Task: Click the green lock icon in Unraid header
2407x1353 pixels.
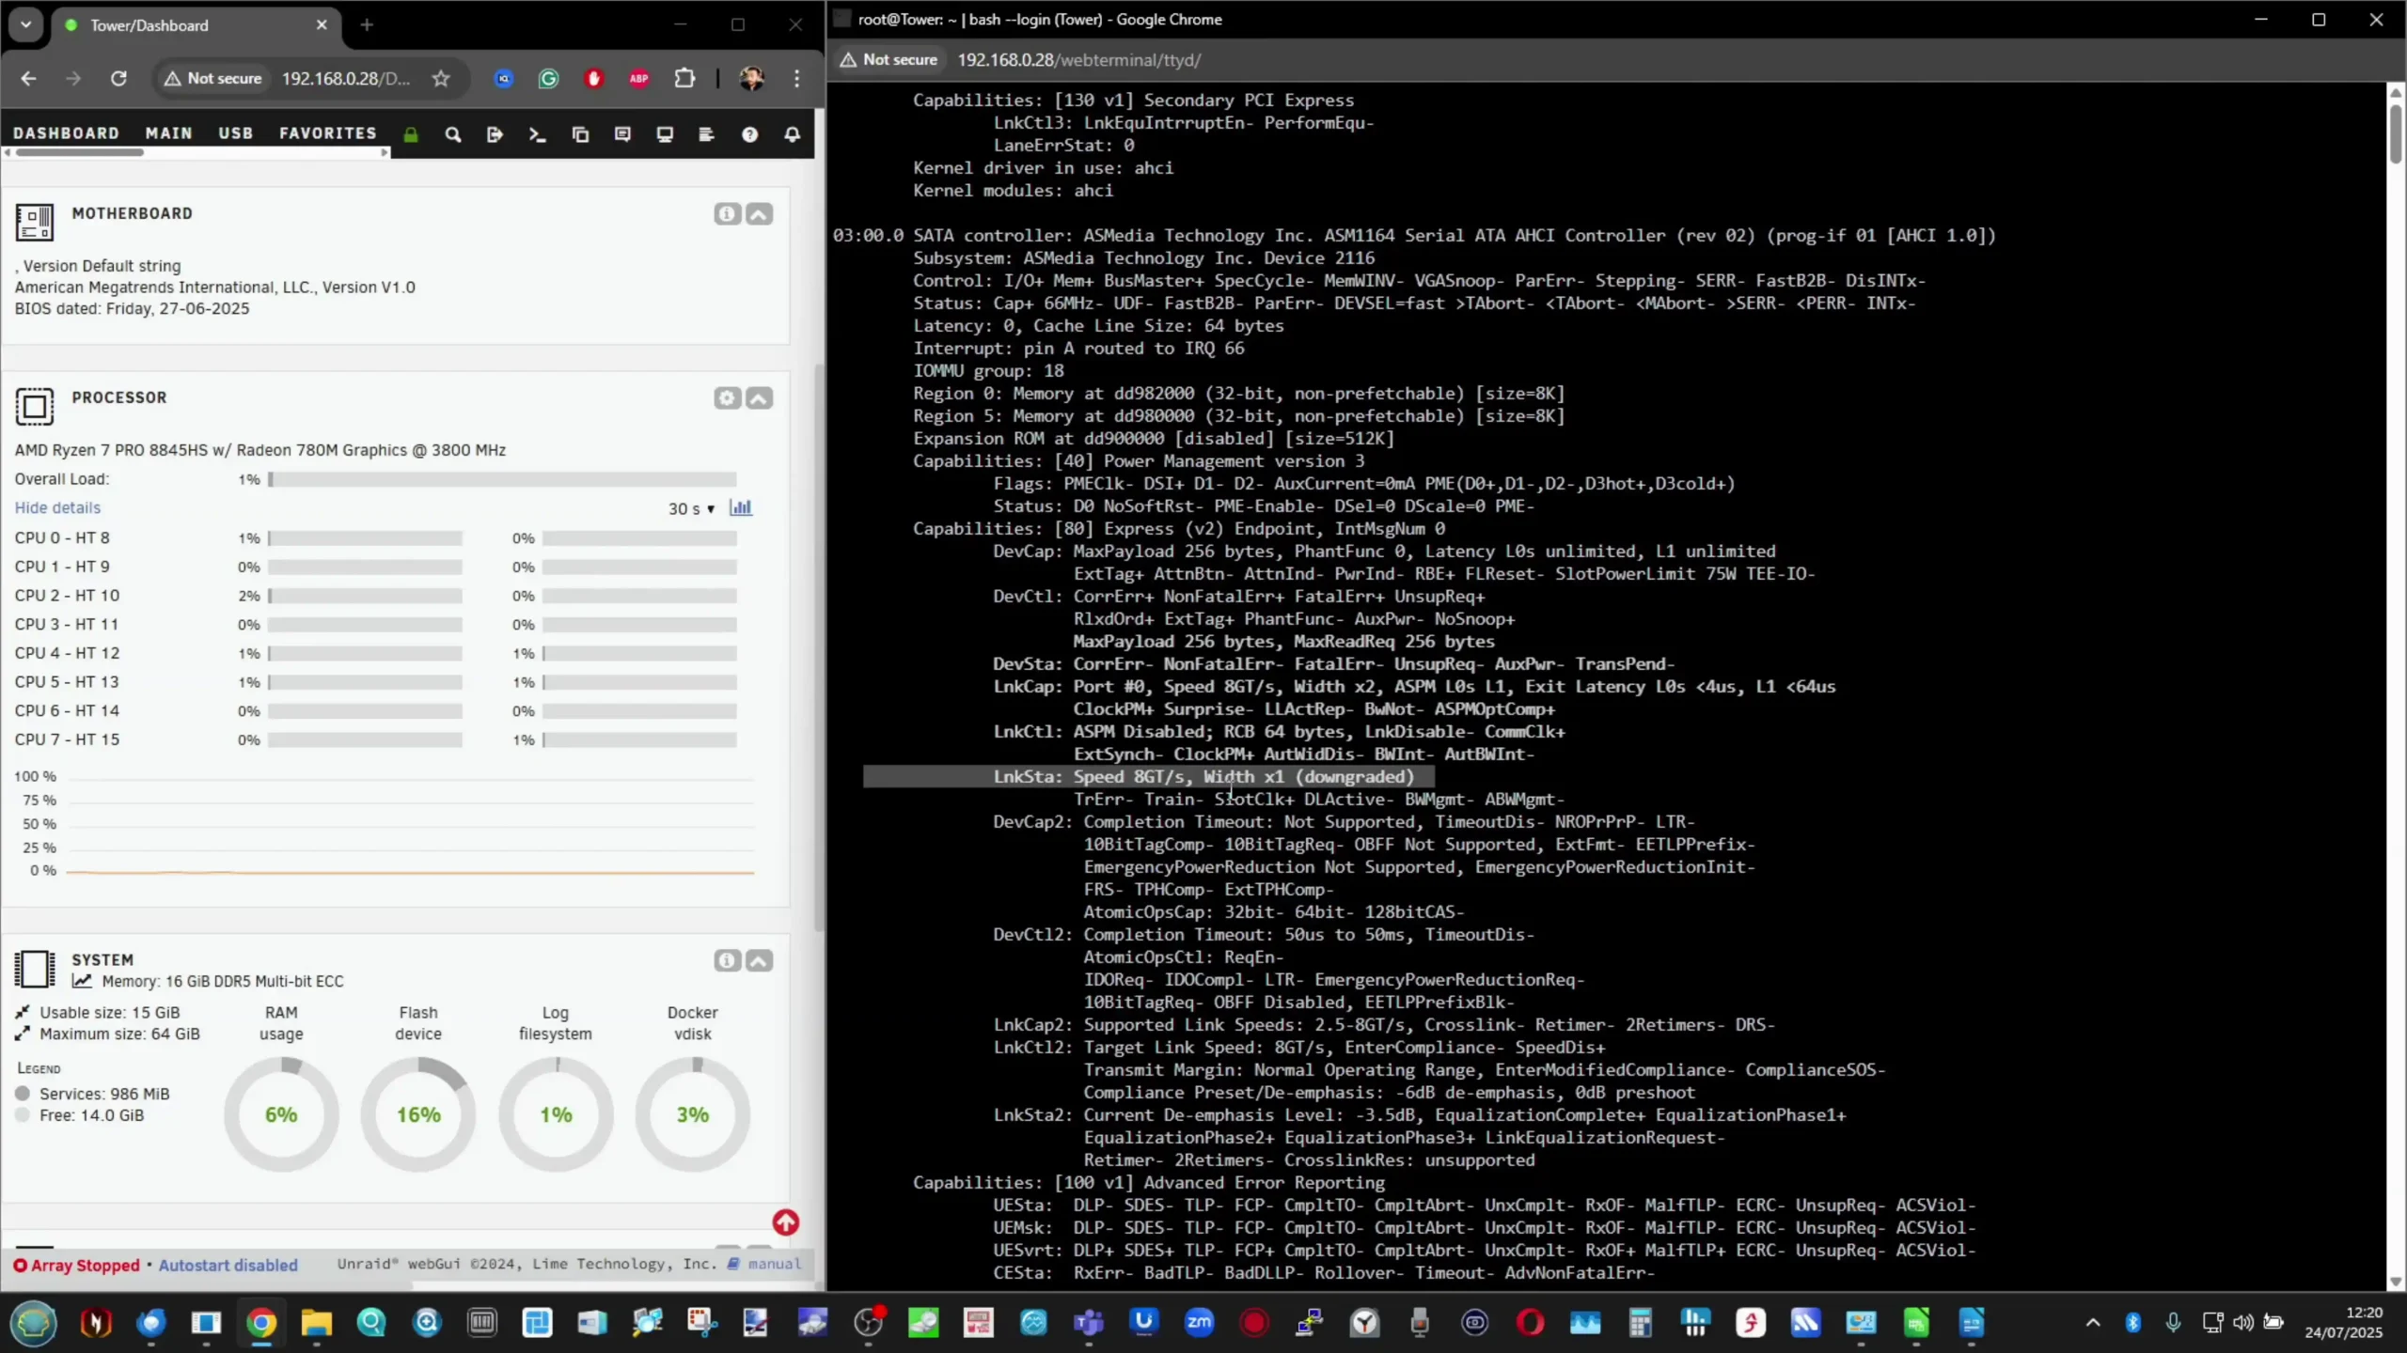Action: coord(411,134)
